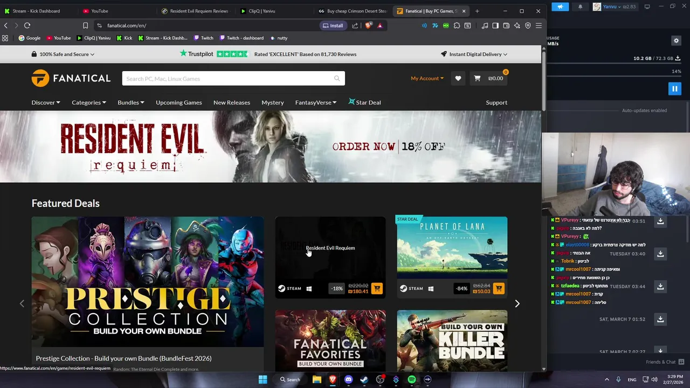Open the wishlist heart icon on Fanatical

[458, 79]
